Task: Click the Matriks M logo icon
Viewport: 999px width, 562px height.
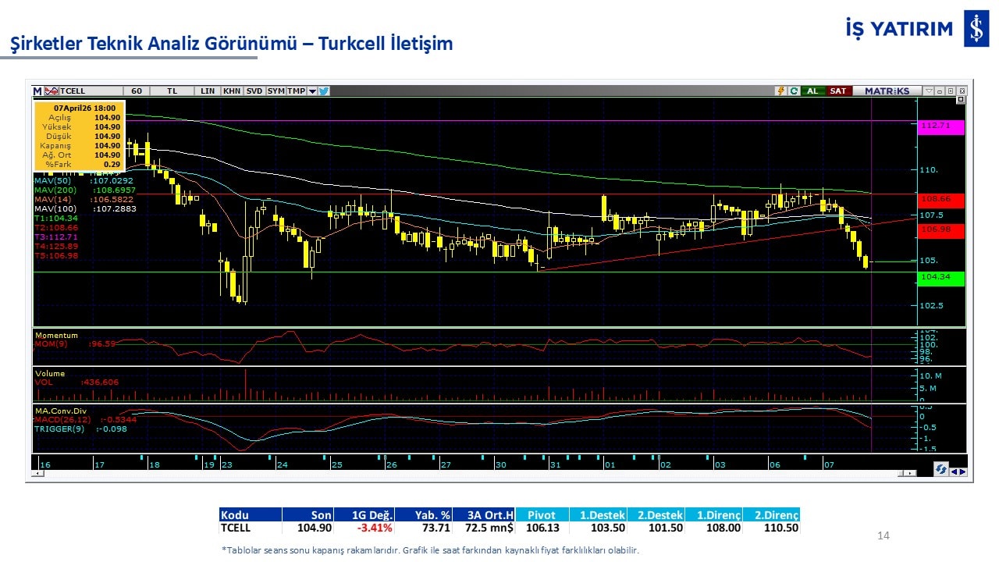Action: (37, 91)
